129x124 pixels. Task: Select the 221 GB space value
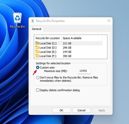click(67, 43)
